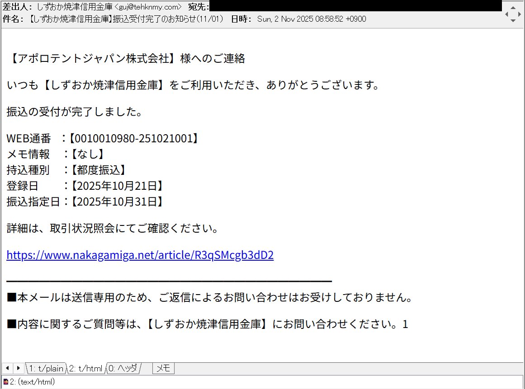Click the 内容に関するご質問等 notice line
The image size is (525, 389).
click(207, 324)
